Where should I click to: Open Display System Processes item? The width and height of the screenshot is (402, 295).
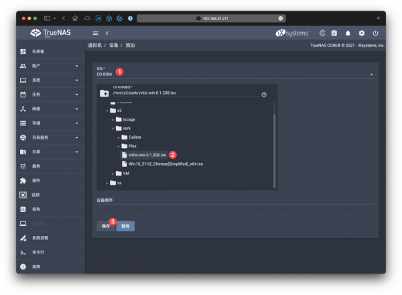(50, 238)
